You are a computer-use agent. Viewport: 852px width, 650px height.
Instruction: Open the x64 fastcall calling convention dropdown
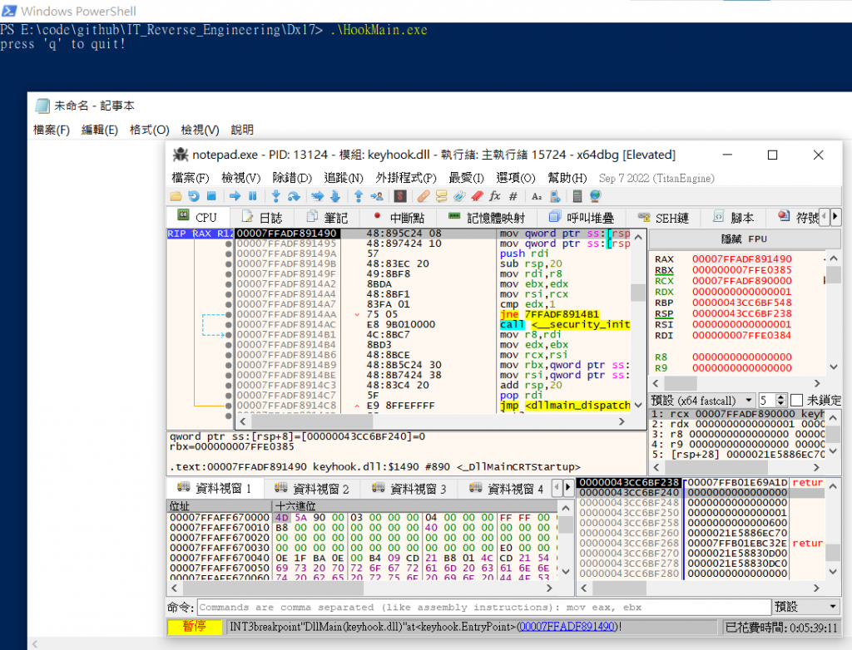click(x=702, y=401)
